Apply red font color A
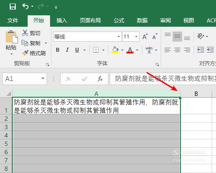Screen dimensions: 216x173 pyautogui.click(x=130, y=50)
